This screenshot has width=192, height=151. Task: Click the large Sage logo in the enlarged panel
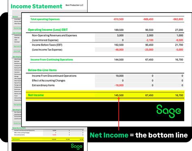pyautogui.click(x=169, y=111)
